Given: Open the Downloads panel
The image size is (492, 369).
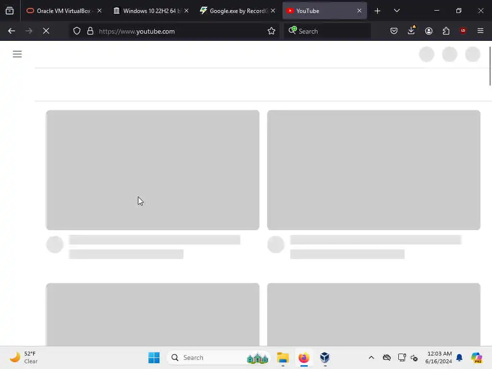Looking at the screenshot, I should point(411,30).
